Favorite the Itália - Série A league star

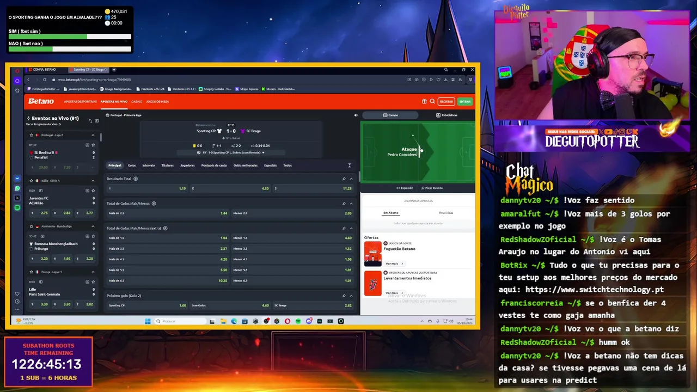(x=31, y=181)
